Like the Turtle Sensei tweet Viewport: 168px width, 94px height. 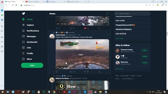click(85, 72)
